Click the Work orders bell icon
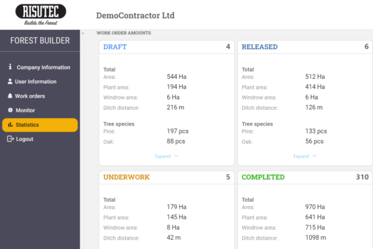This screenshot has width=373, height=249. click(10, 96)
